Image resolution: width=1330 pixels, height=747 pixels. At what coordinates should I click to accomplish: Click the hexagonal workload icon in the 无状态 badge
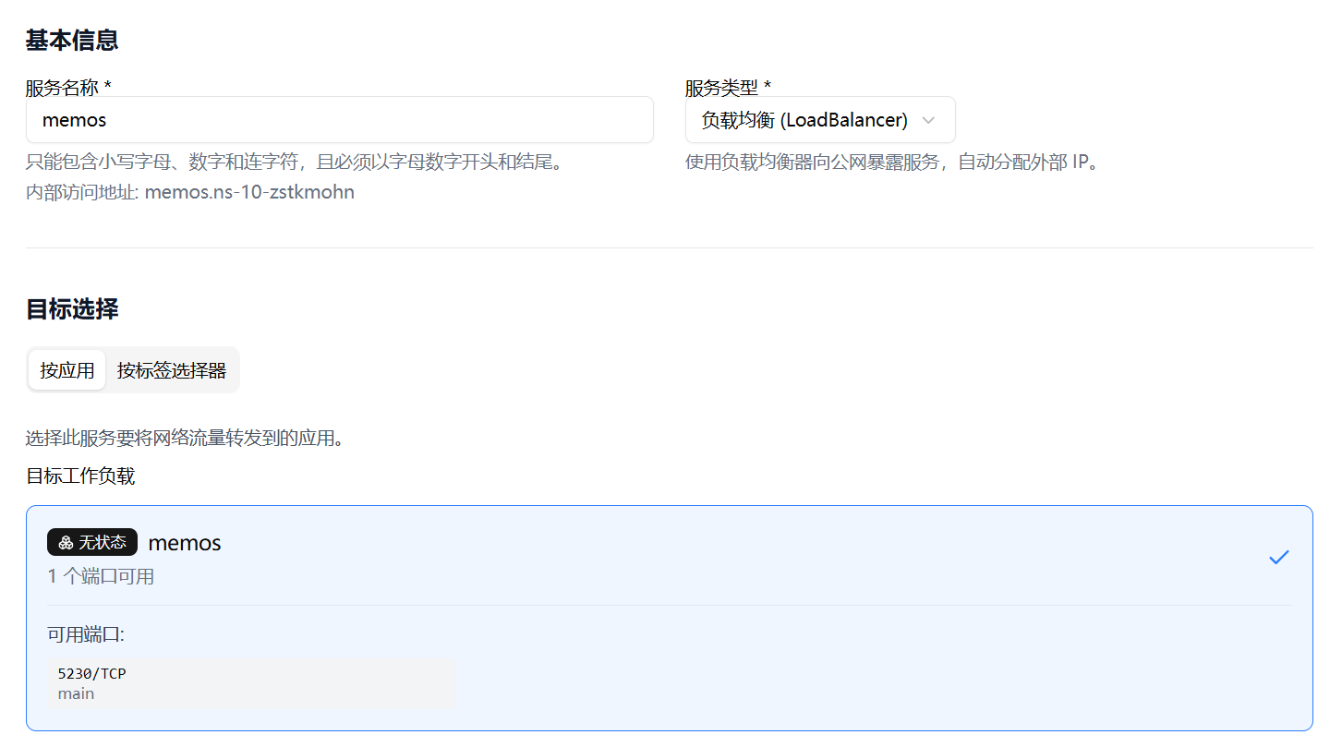pyautogui.click(x=64, y=542)
